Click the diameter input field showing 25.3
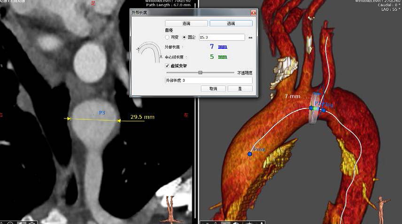This screenshot has height=224, width=402. [x=222, y=37]
